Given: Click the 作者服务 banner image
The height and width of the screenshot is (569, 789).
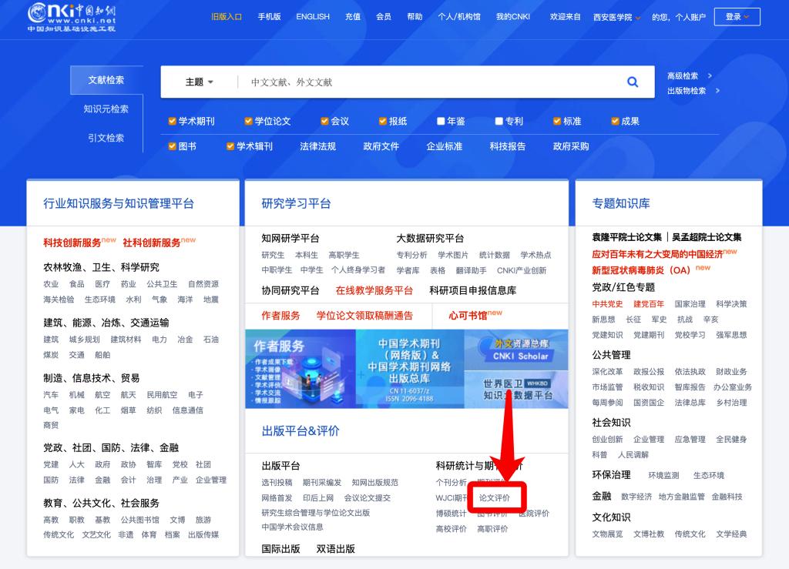Looking at the screenshot, I should 300,369.
